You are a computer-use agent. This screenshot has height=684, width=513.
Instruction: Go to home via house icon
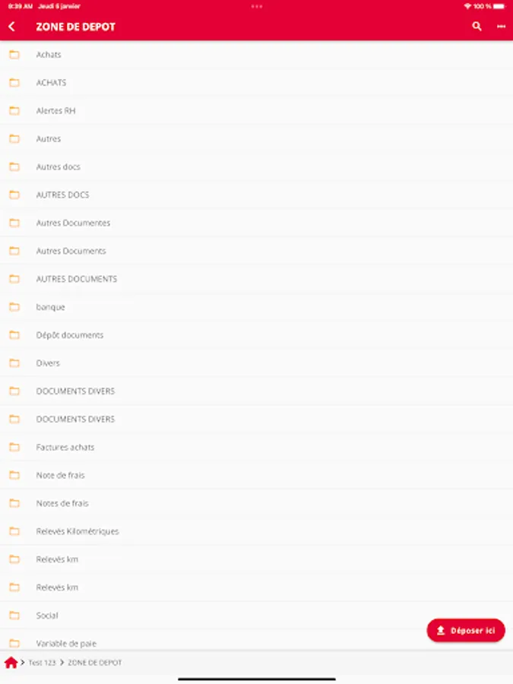tap(11, 663)
